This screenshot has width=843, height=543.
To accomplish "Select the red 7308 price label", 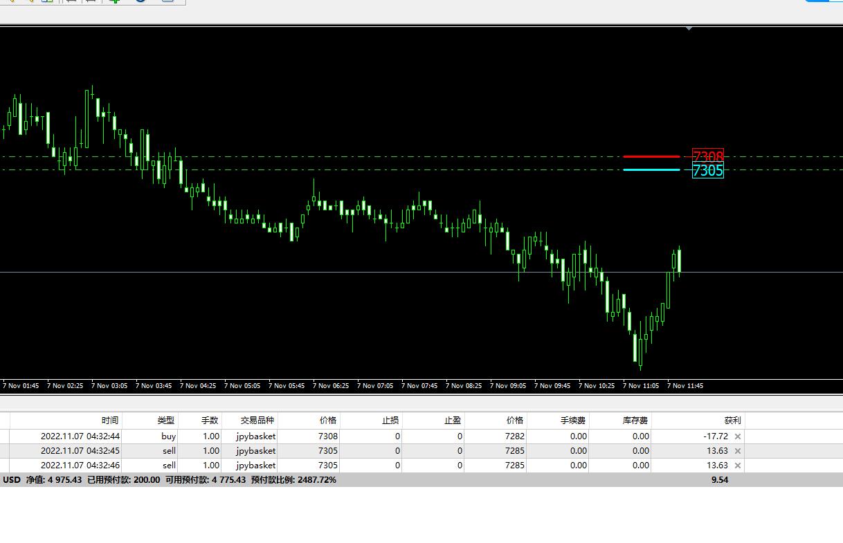I will click(x=708, y=156).
